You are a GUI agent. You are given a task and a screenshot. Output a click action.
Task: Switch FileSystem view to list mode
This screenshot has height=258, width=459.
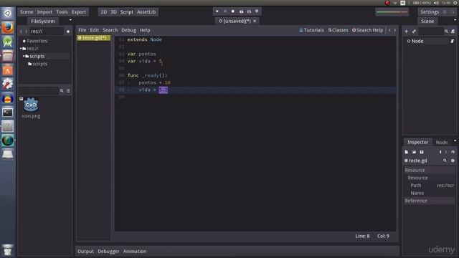point(68,91)
